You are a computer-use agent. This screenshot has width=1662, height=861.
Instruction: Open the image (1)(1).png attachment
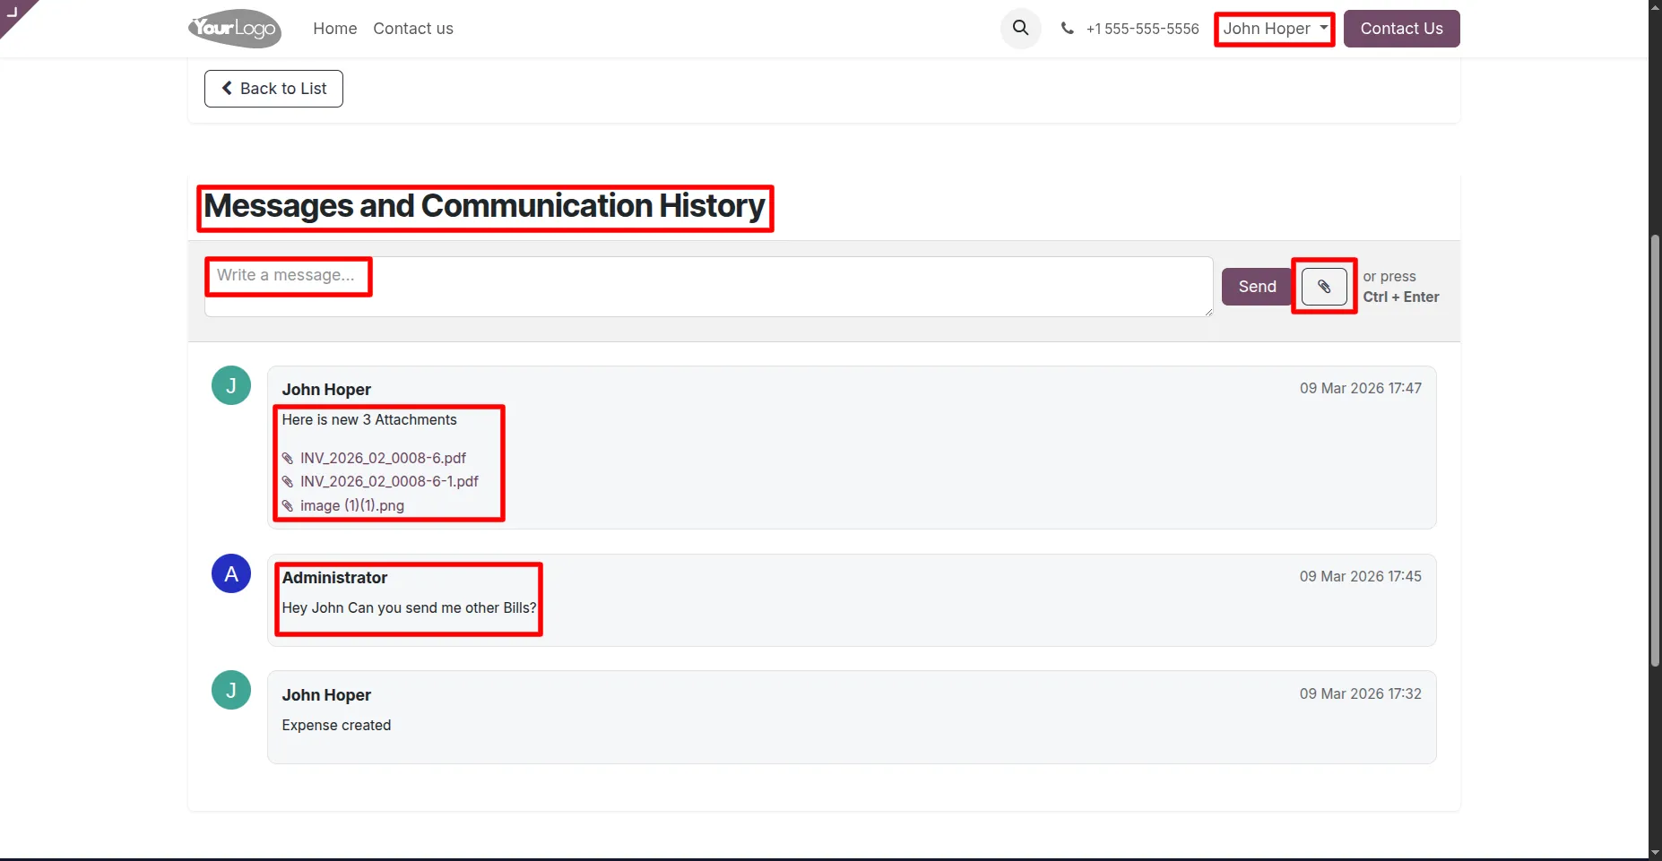click(x=352, y=505)
